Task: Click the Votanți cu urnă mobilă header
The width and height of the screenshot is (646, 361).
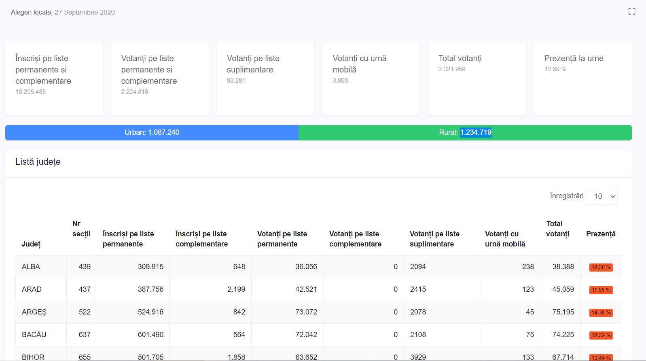Action: coord(504,239)
